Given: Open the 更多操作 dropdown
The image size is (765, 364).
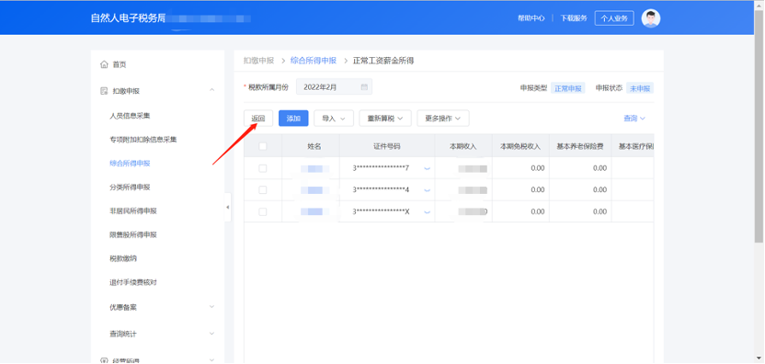Looking at the screenshot, I should point(443,118).
